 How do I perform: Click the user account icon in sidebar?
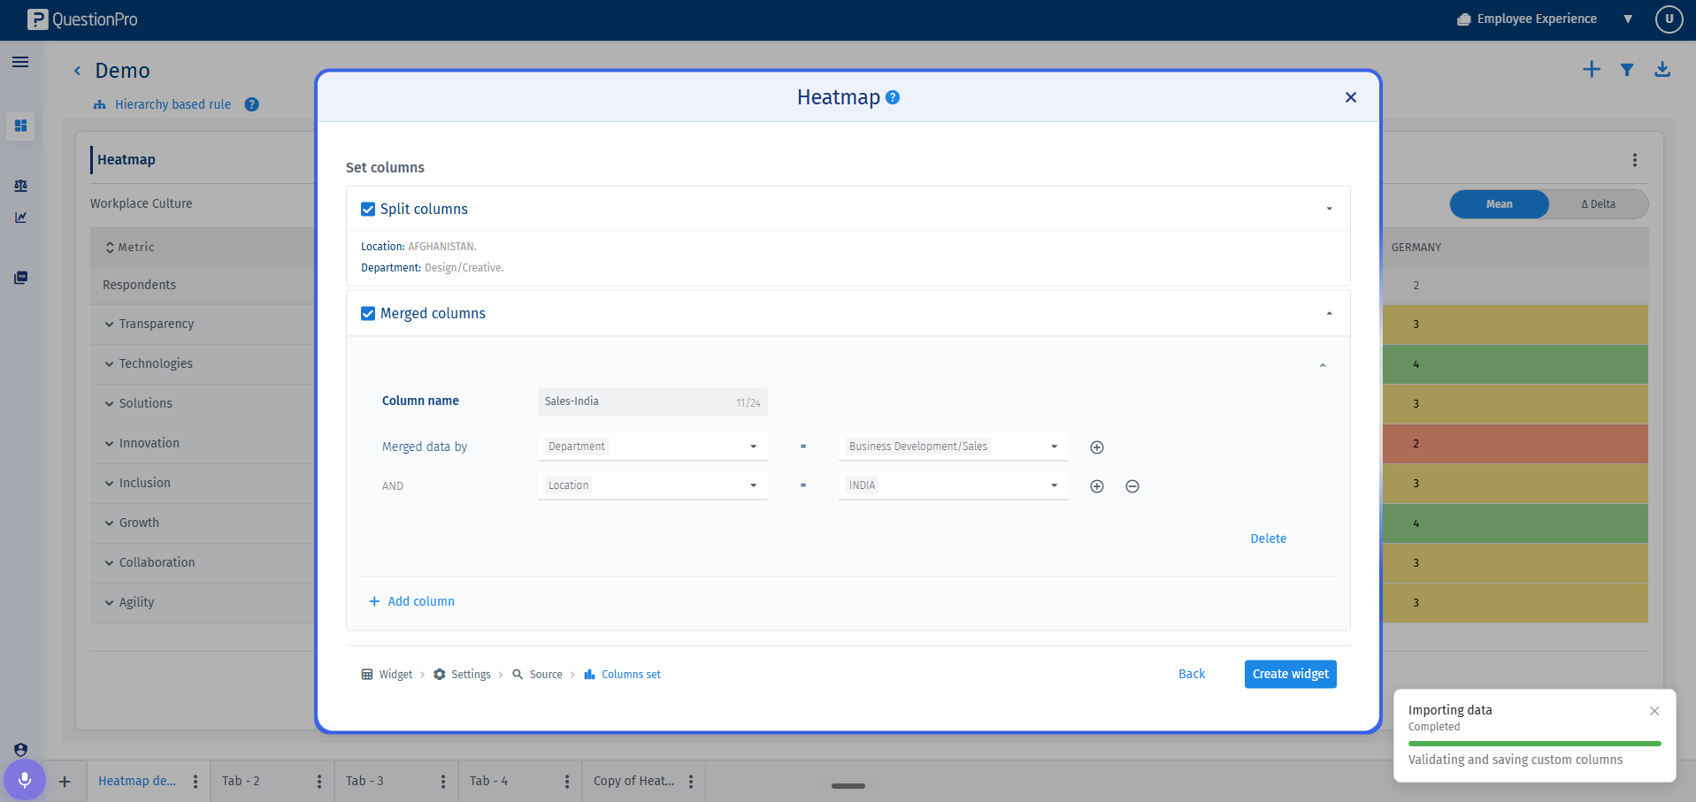(x=20, y=750)
